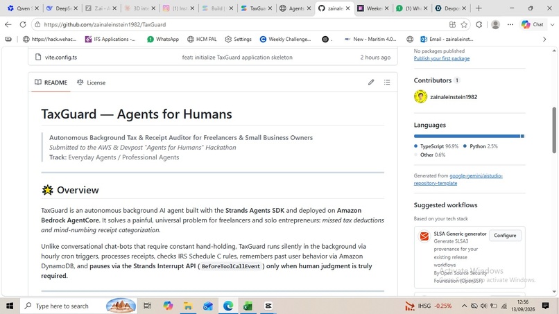
Task: Click the page vertical scrollbar thumb
Action: [x=554, y=130]
